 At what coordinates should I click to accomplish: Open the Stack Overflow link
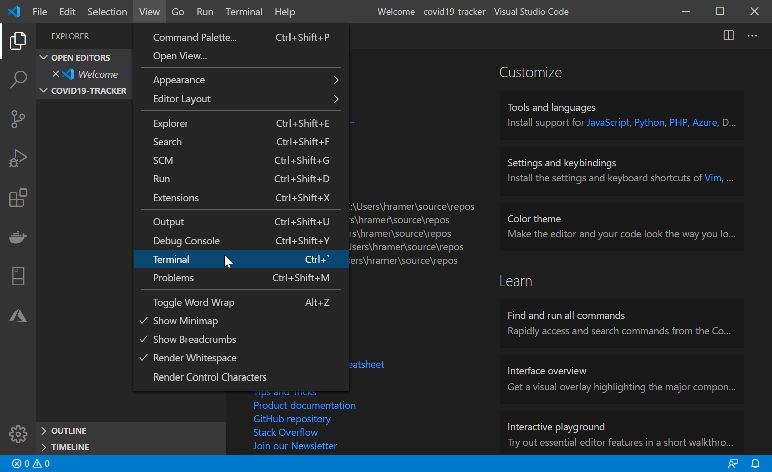coord(285,432)
